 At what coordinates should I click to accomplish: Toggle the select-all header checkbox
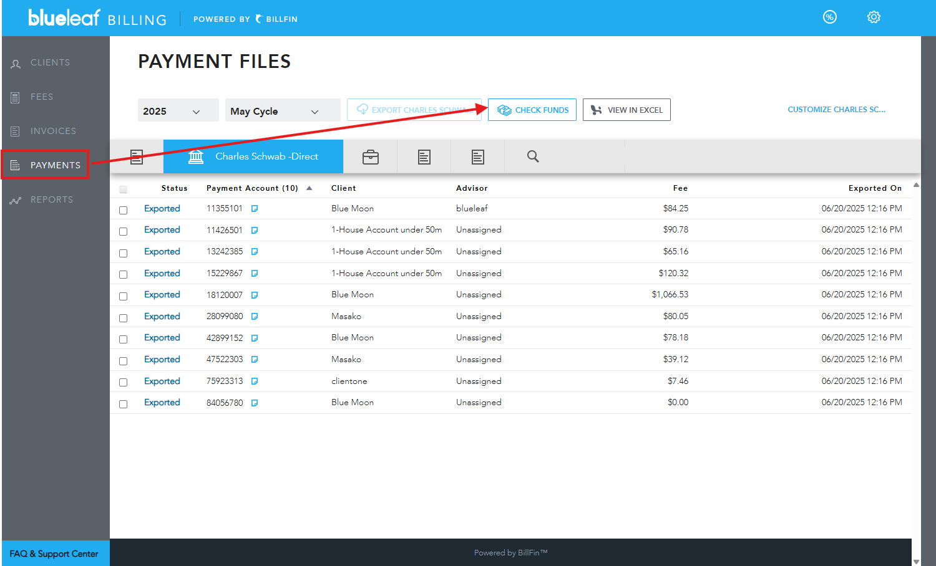[x=123, y=189]
